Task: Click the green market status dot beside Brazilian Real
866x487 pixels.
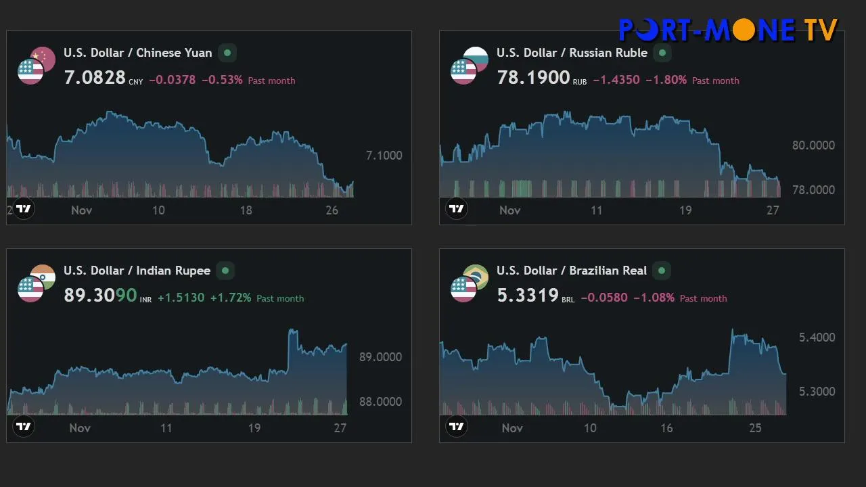Action: (x=662, y=271)
